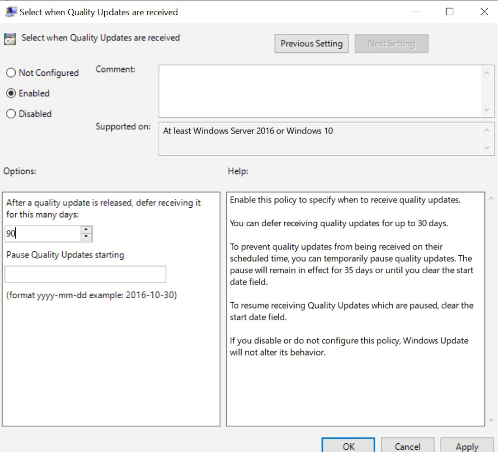
Task: Click Supported on scroll down arrow
Action: (487, 148)
